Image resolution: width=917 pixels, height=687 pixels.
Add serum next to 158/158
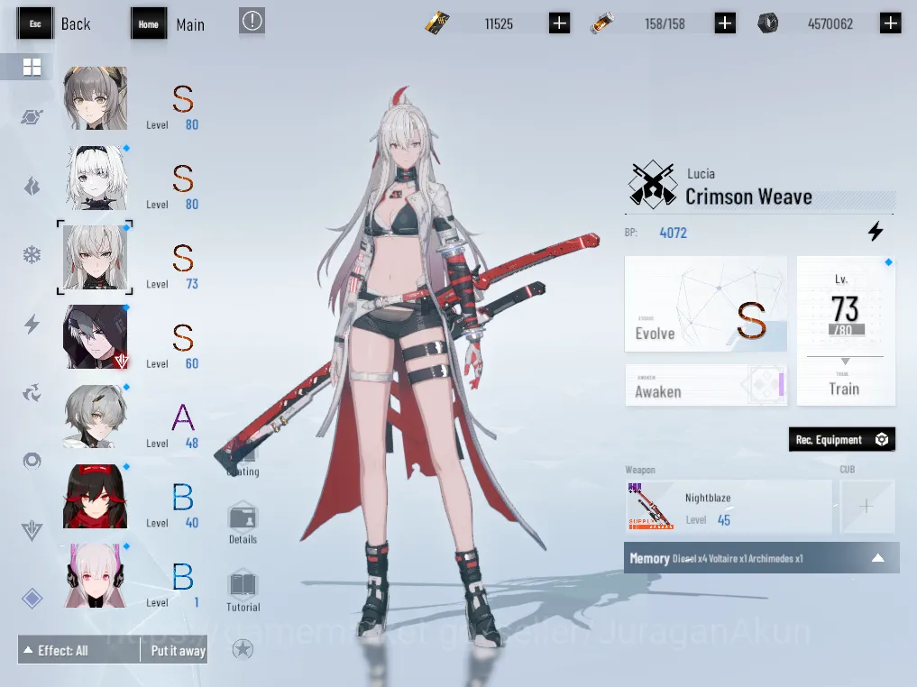725,23
